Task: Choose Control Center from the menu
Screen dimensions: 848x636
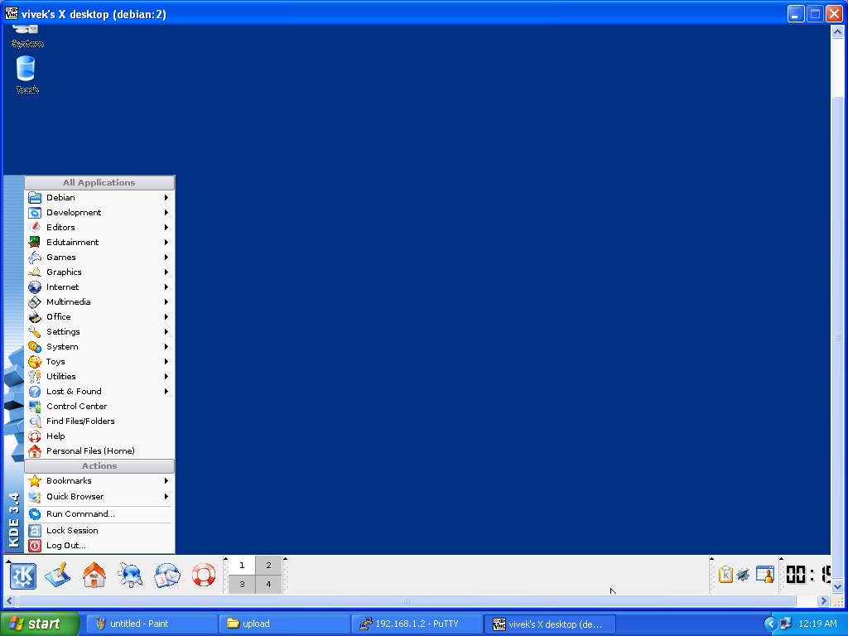Action: tap(99, 406)
